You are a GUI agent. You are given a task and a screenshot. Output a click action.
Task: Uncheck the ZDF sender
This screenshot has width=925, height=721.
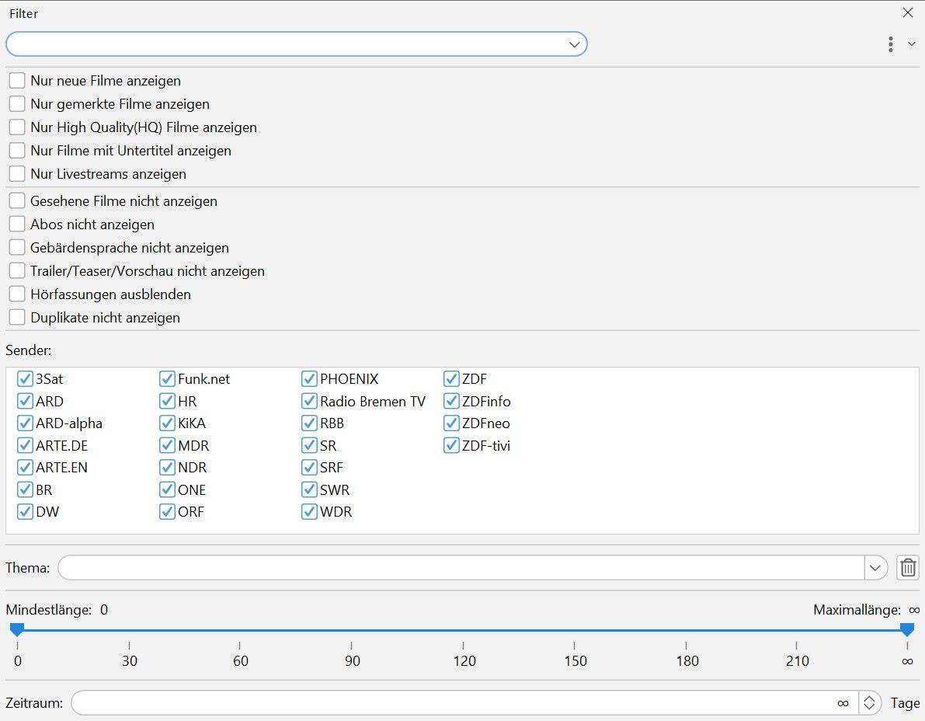click(451, 379)
